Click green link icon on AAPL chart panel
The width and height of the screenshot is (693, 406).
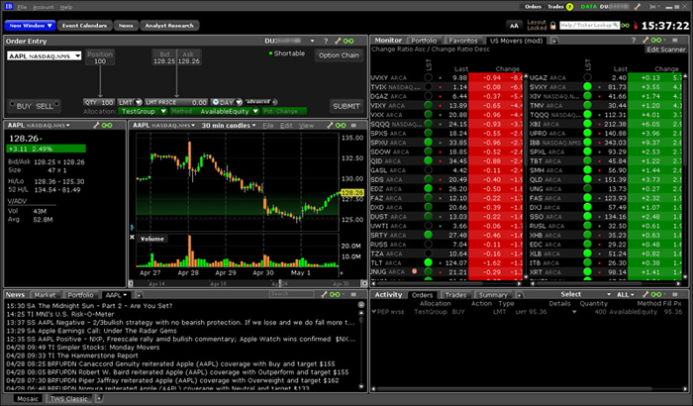[x=341, y=126]
